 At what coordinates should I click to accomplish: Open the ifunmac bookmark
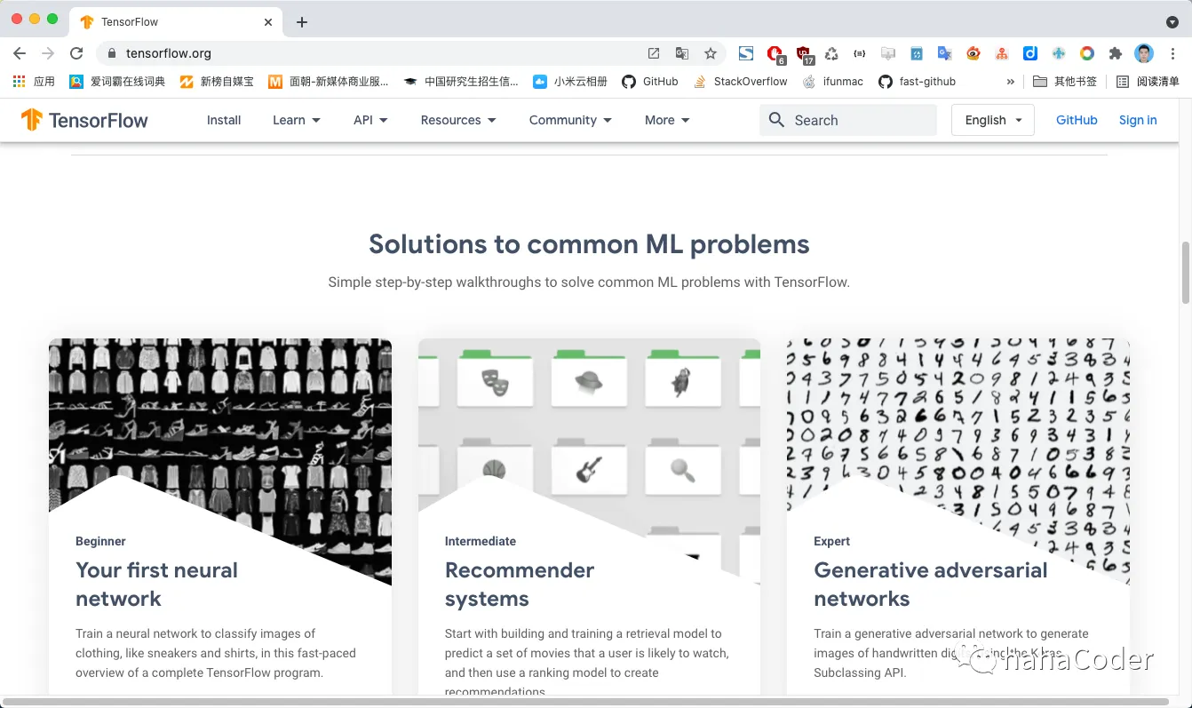833,81
